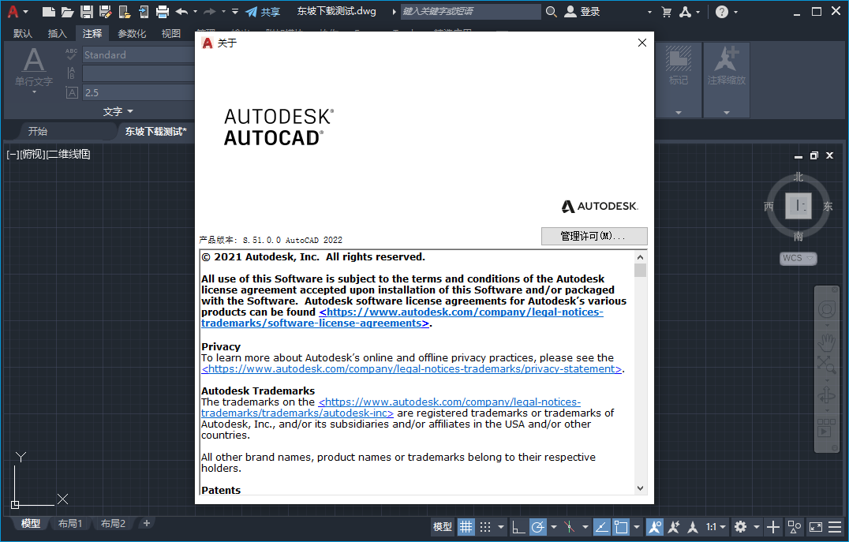Click the Undo arrow icon
This screenshot has width=849, height=542.
pos(181,11)
